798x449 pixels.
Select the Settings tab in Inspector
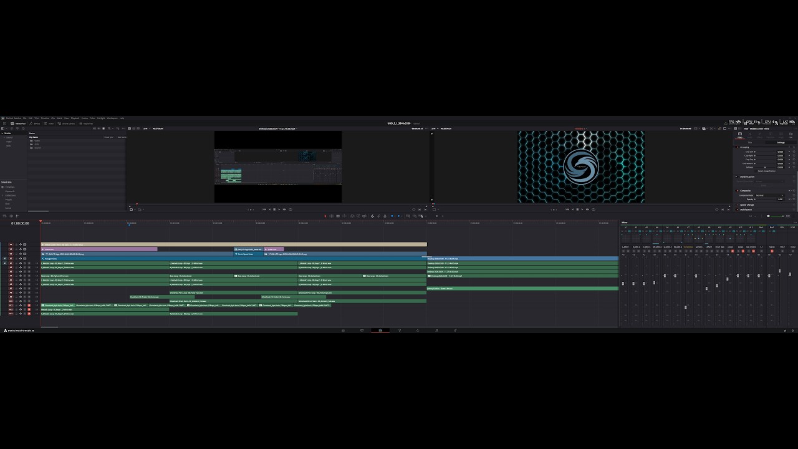point(781,143)
